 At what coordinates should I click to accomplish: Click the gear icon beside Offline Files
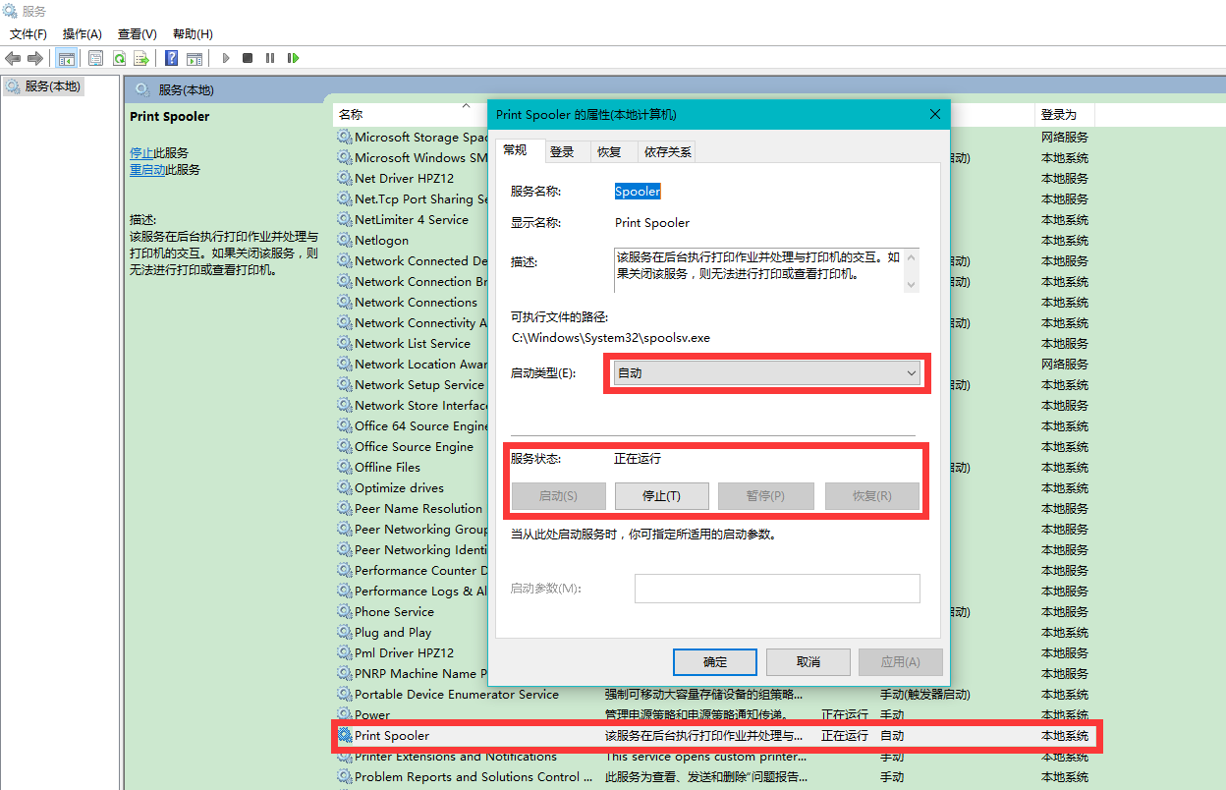click(345, 467)
